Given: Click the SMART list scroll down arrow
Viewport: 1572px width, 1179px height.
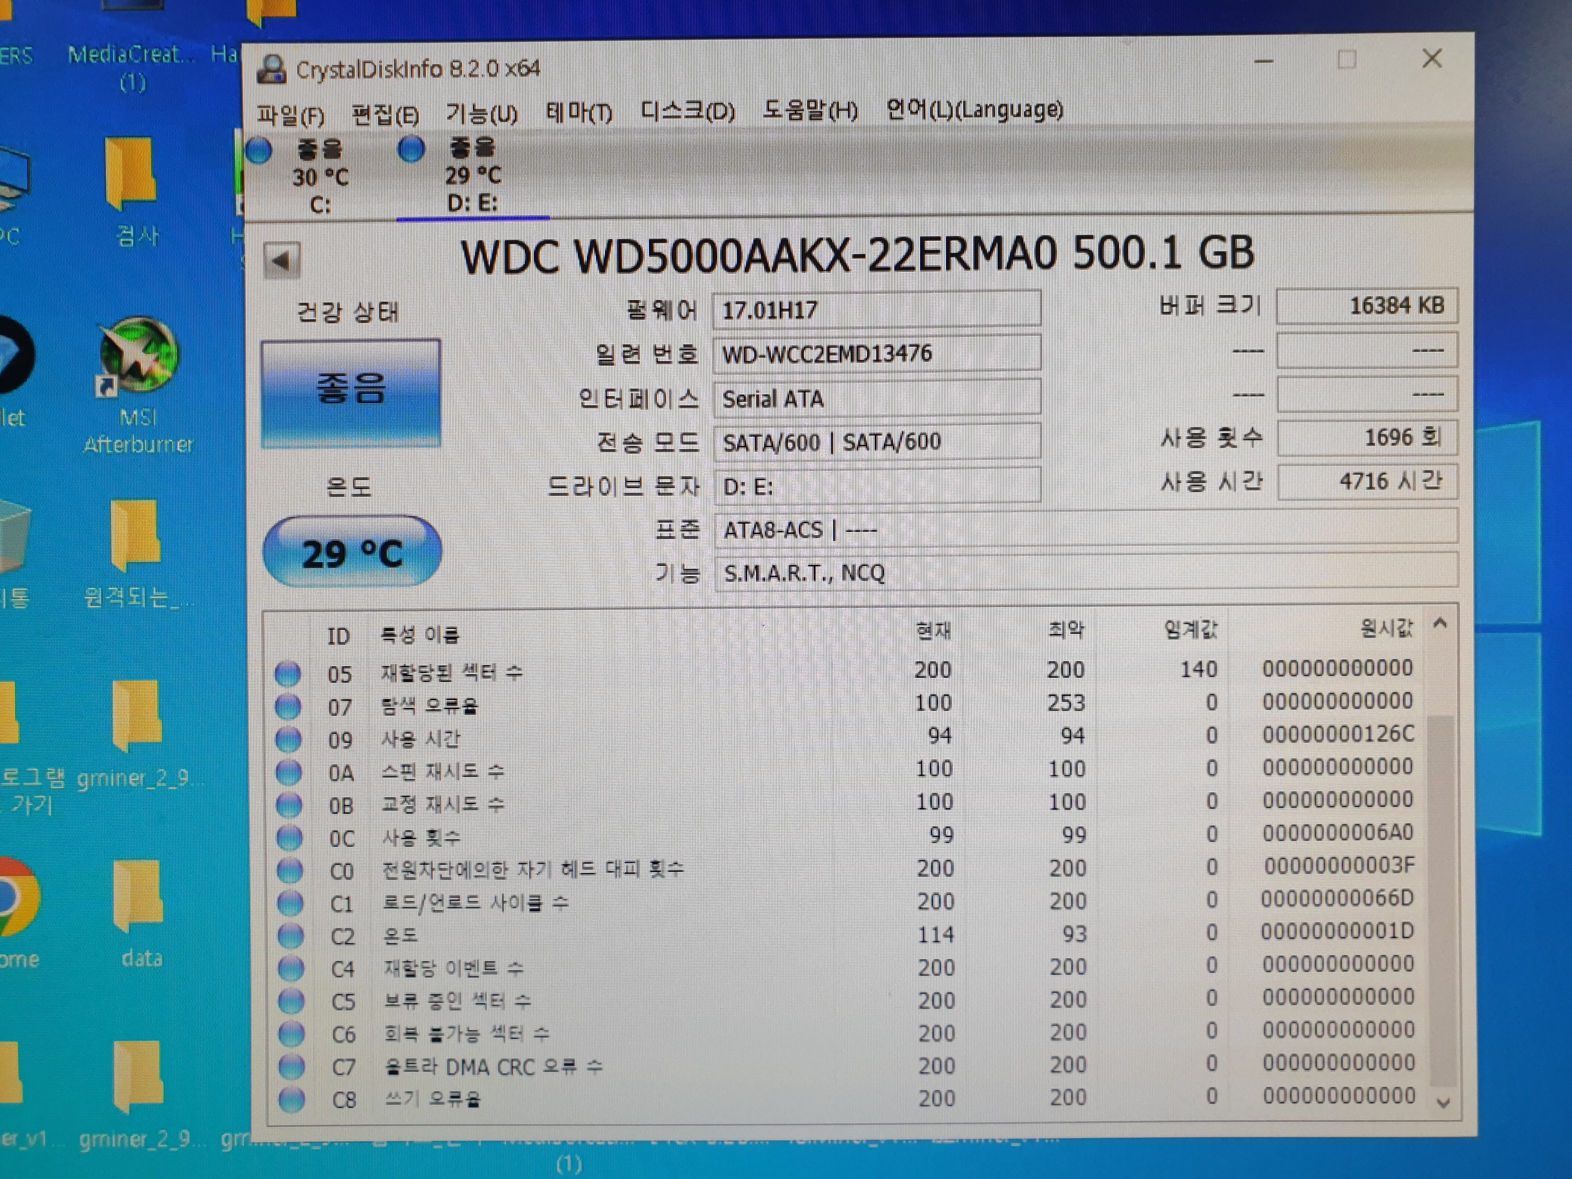Looking at the screenshot, I should [x=1443, y=1103].
